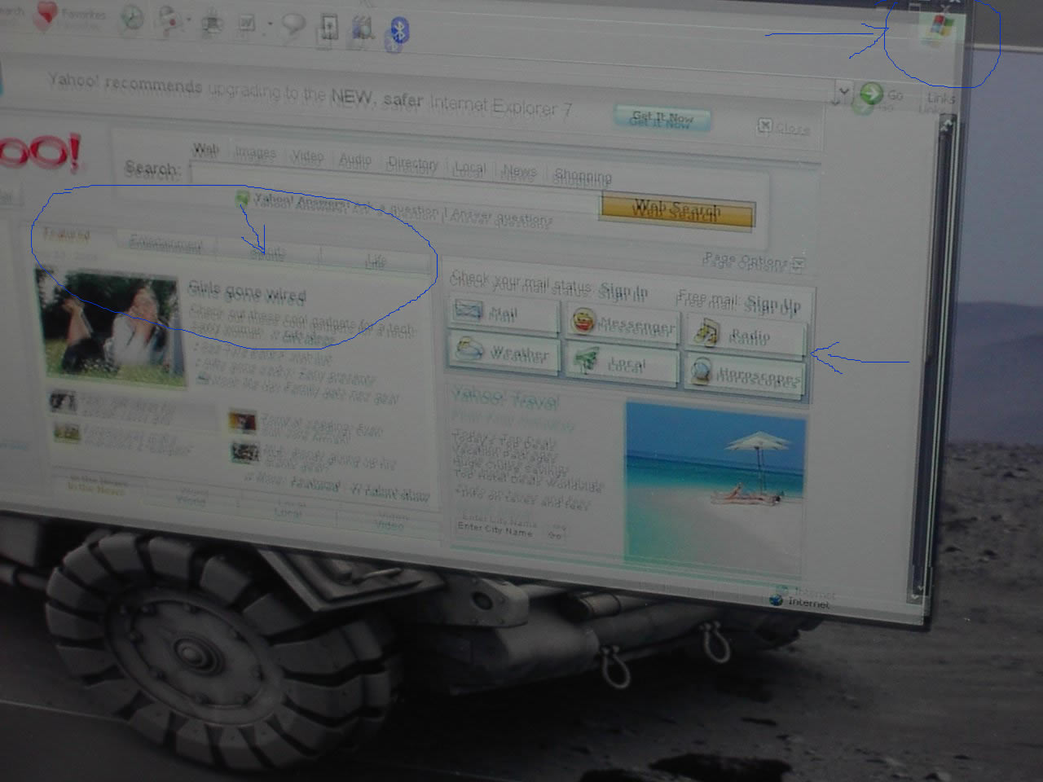
Task: Expand the Page Options dropdown
Action: pos(799,264)
